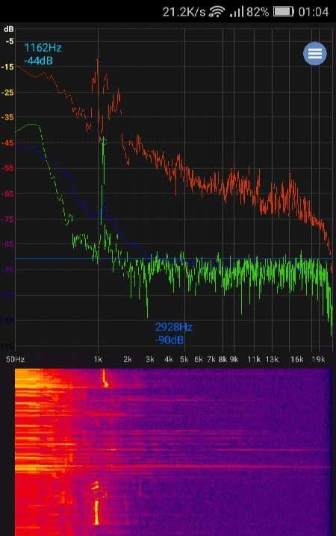Tap the 19k frequency axis label
This screenshot has height=536, width=336.
318,359
